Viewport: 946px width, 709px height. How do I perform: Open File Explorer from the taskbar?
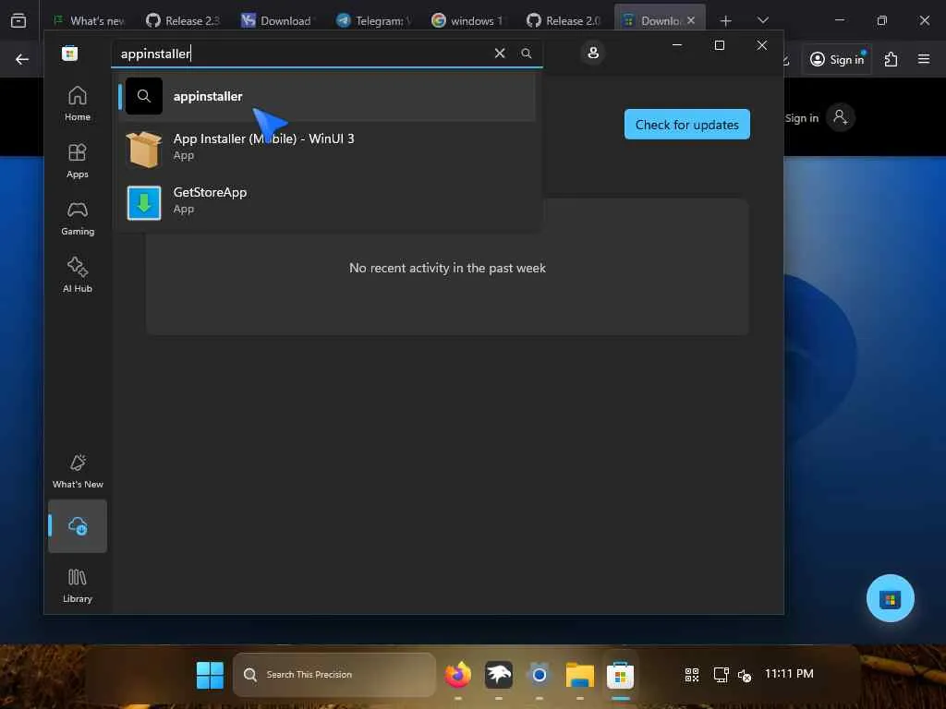580,675
